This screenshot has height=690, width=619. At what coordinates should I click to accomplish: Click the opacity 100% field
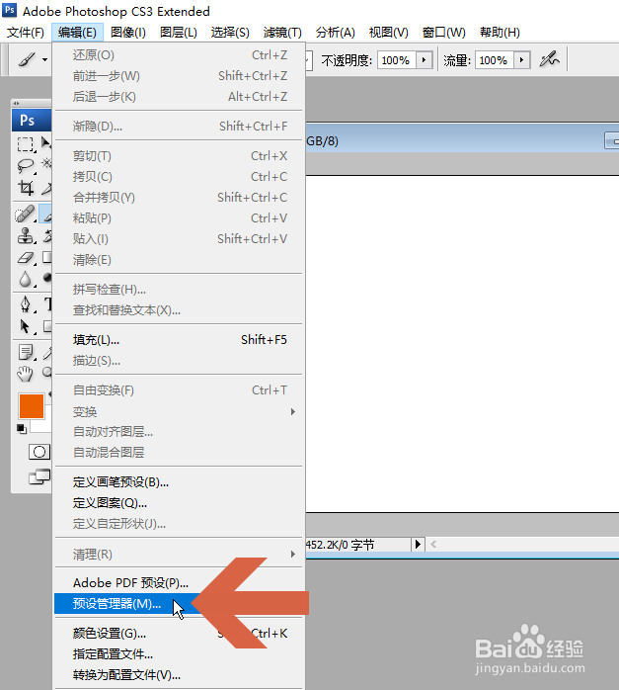(x=396, y=60)
